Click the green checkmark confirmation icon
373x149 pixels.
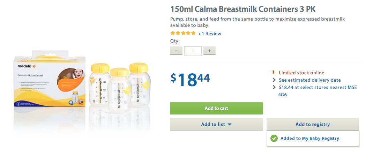[274, 139]
